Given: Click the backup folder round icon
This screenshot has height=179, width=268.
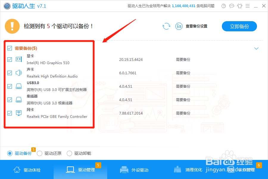Looking at the screenshot, I should click(179, 26).
